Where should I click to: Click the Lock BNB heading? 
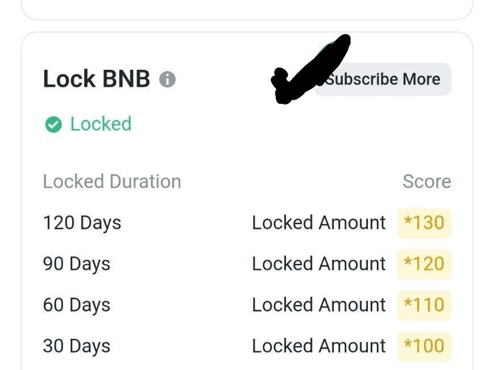tap(96, 79)
